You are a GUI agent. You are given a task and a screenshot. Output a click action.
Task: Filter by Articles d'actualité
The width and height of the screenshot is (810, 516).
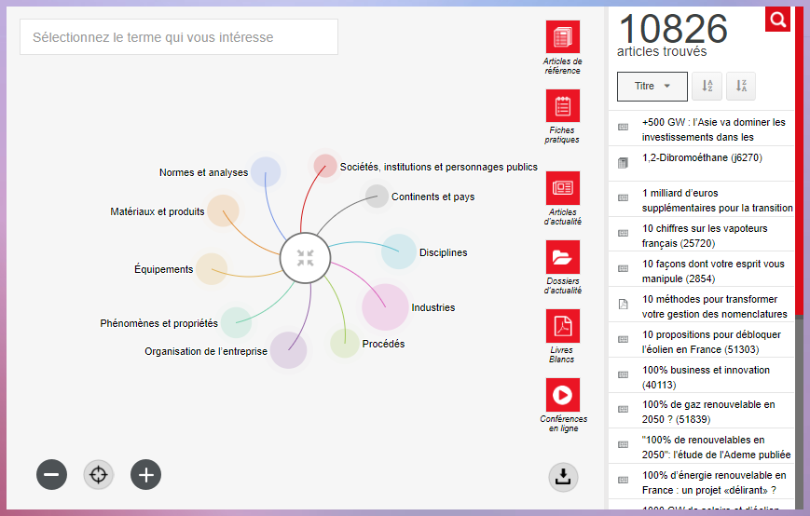(562, 188)
